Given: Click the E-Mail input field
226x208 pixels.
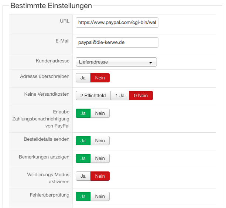Looking at the screenshot, I should tap(117, 42).
